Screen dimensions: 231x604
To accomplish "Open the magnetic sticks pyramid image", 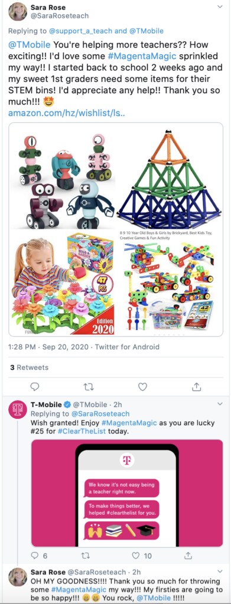I will click(170, 176).
